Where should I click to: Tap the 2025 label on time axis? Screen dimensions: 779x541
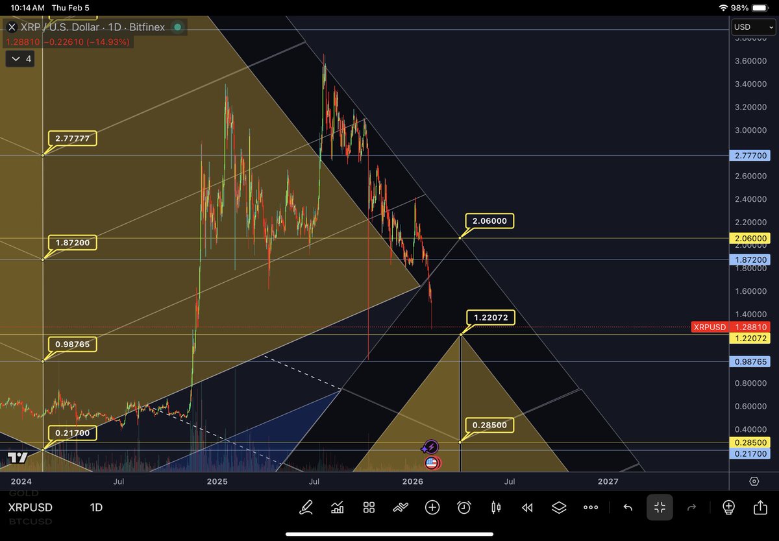pos(217,481)
